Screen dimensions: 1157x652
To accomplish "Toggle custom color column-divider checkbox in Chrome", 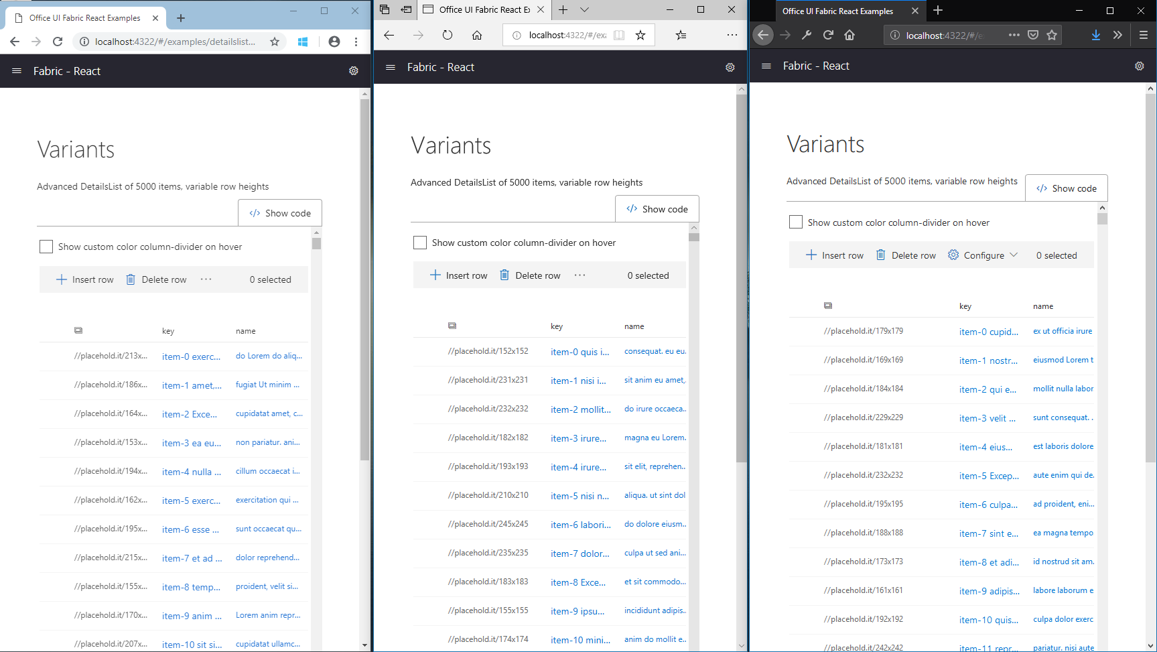I will (x=46, y=247).
